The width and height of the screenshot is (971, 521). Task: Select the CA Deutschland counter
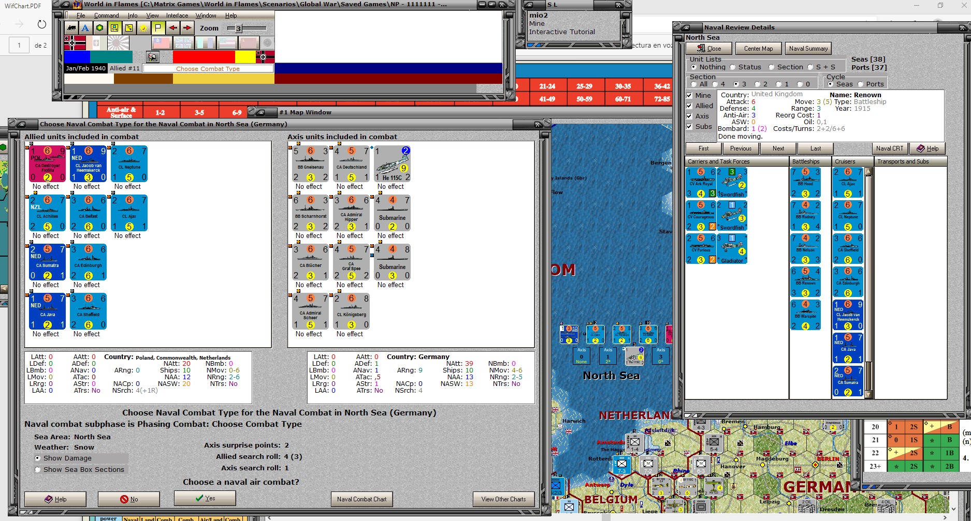(352, 164)
